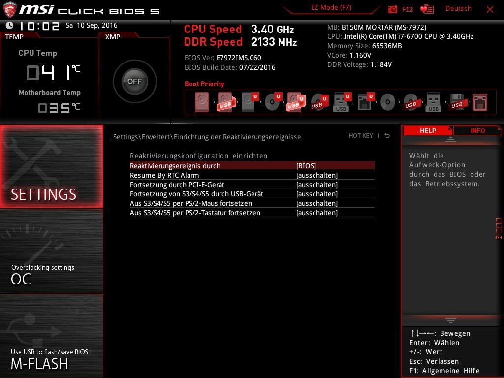Switch to the HELP tab
This screenshot has width=504, height=378.
click(428, 131)
